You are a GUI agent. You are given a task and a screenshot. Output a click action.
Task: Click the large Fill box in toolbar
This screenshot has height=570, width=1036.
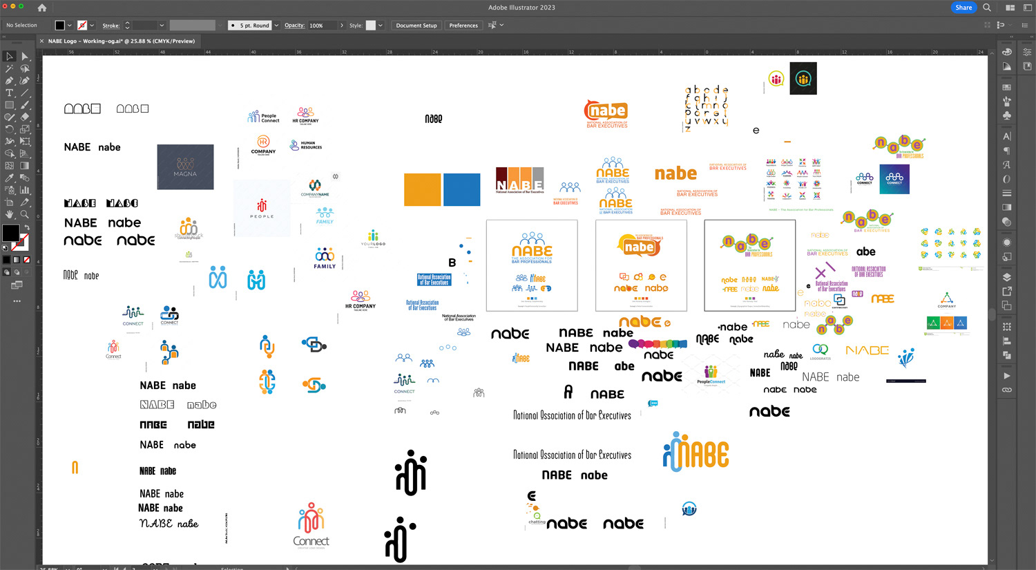(10, 233)
